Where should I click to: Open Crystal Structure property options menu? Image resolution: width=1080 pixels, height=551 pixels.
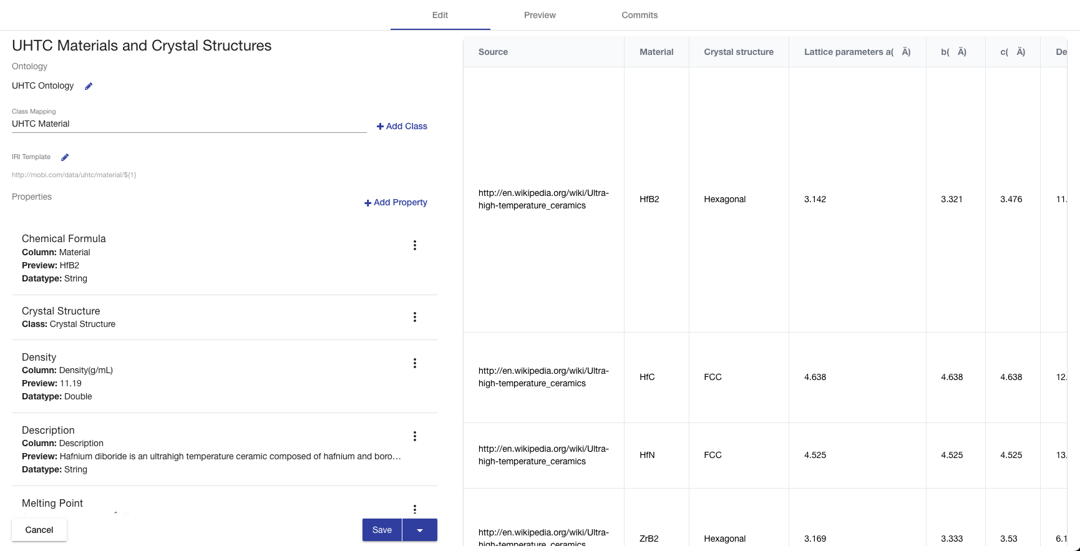click(x=414, y=317)
